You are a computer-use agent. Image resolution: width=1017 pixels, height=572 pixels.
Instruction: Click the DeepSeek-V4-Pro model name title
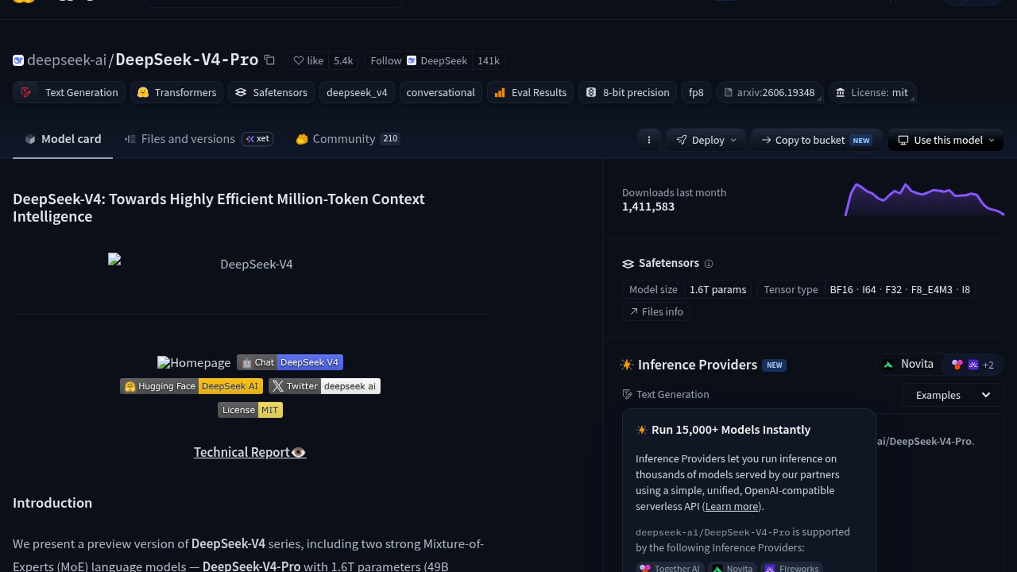coord(187,60)
